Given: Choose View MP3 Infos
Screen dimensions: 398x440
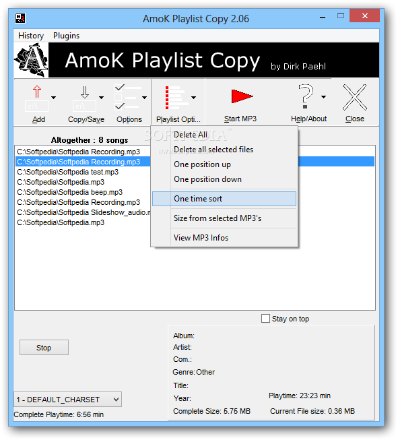Looking at the screenshot, I should pyautogui.click(x=224, y=238).
